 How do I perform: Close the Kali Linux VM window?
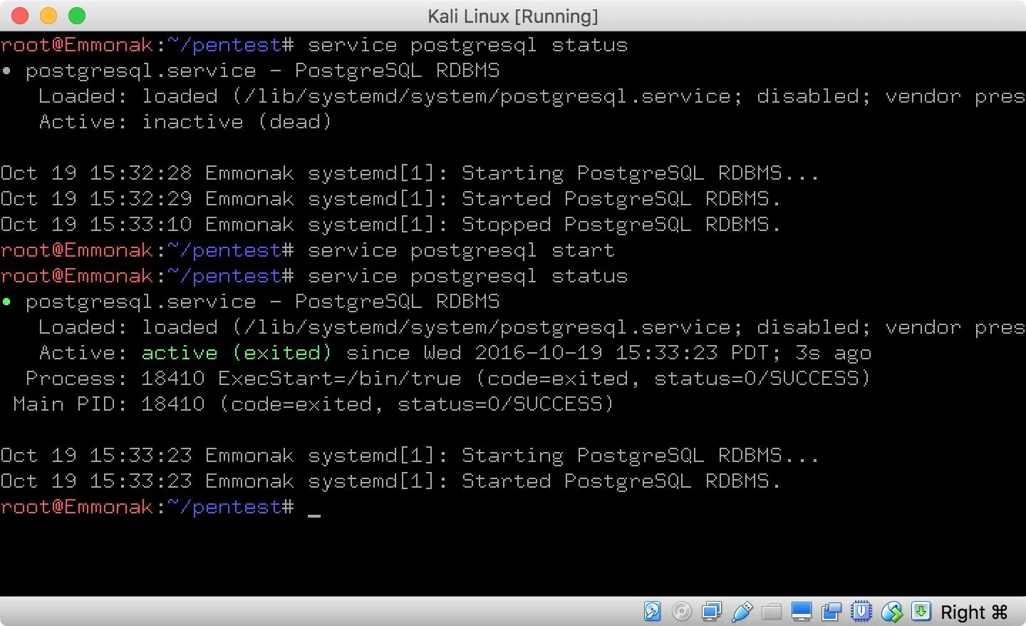pyautogui.click(x=21, y=16)
